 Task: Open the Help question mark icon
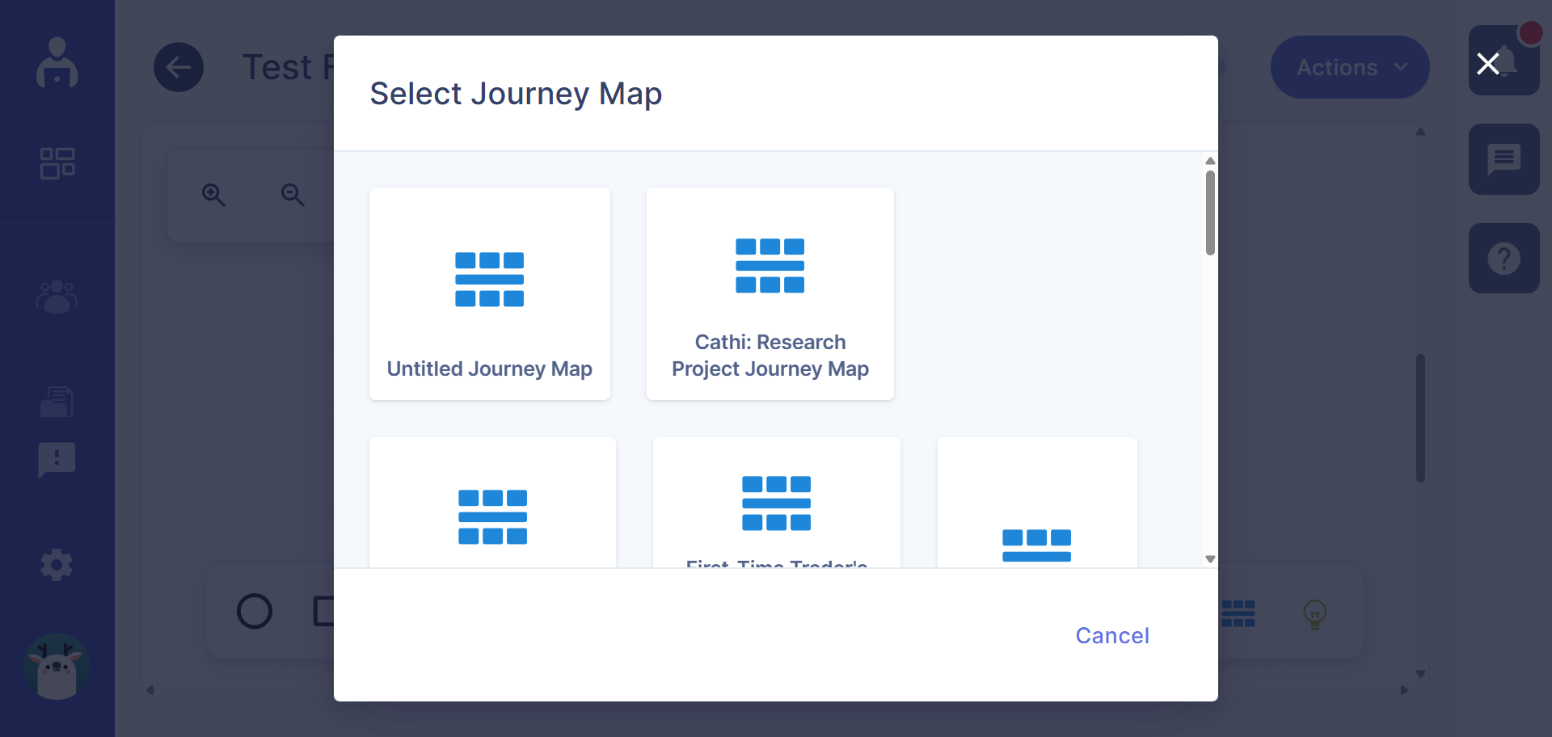1503,258
